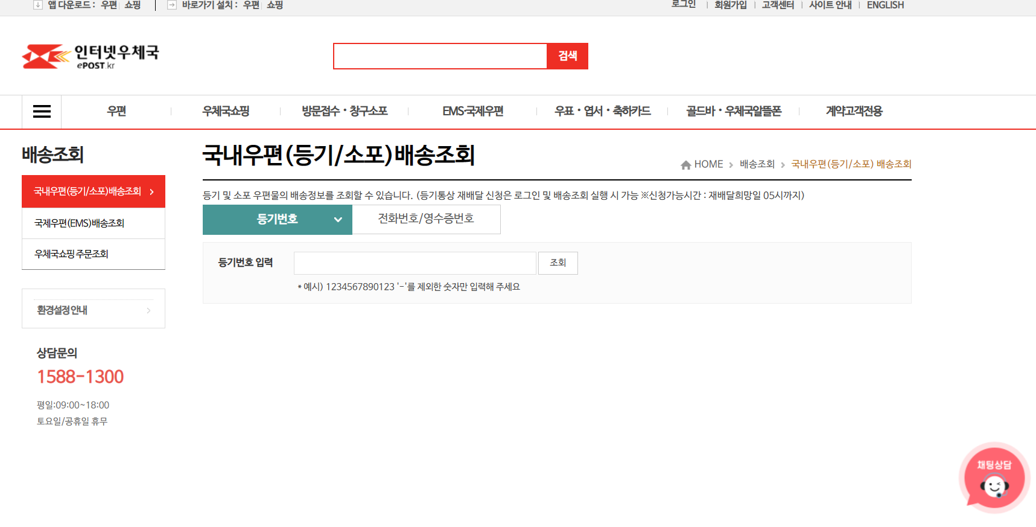
Task: Open the 방문접수·창구소포 menu
Action: (x=345, y=111)
